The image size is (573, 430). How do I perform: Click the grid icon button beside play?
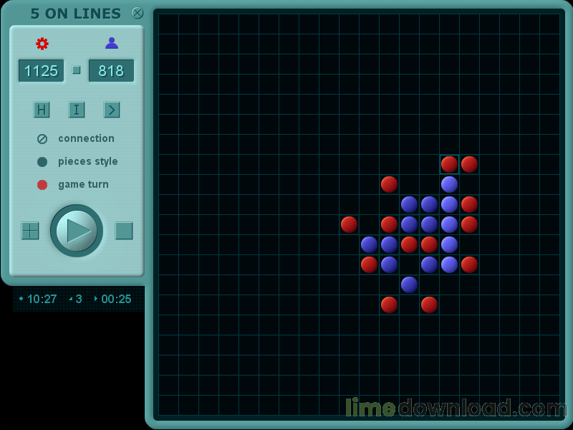[x=30, y=231]
